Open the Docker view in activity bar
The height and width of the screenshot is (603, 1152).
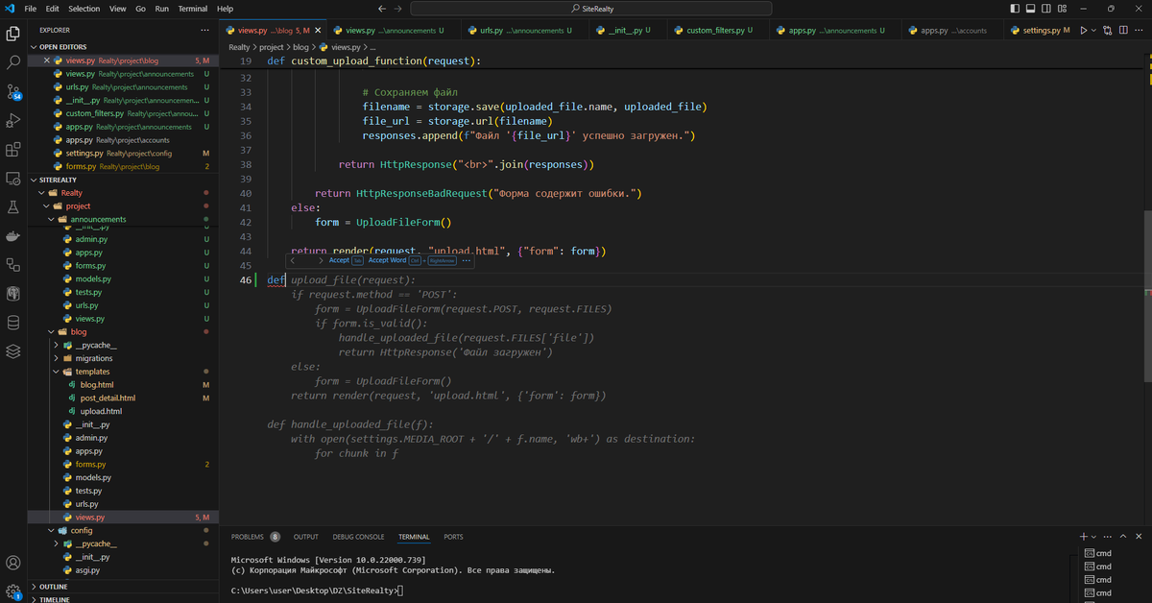click(x=13, y=236)
